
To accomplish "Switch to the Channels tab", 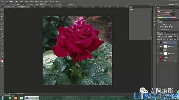I will (x=162, y=32).
